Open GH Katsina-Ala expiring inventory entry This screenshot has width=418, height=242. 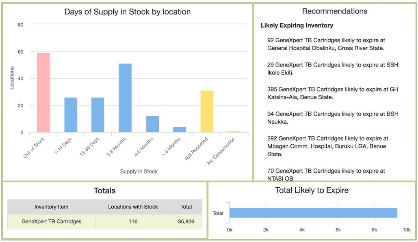(x=329, y=93)
